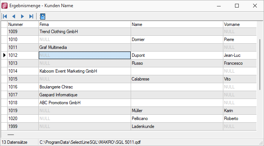The image size is (264, 146).
Task: Jump to the first record icon
Action: click(x=5, y=16)
